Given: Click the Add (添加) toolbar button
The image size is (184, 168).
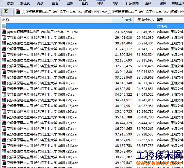Looking at the screenshot, I should [10, 3].
